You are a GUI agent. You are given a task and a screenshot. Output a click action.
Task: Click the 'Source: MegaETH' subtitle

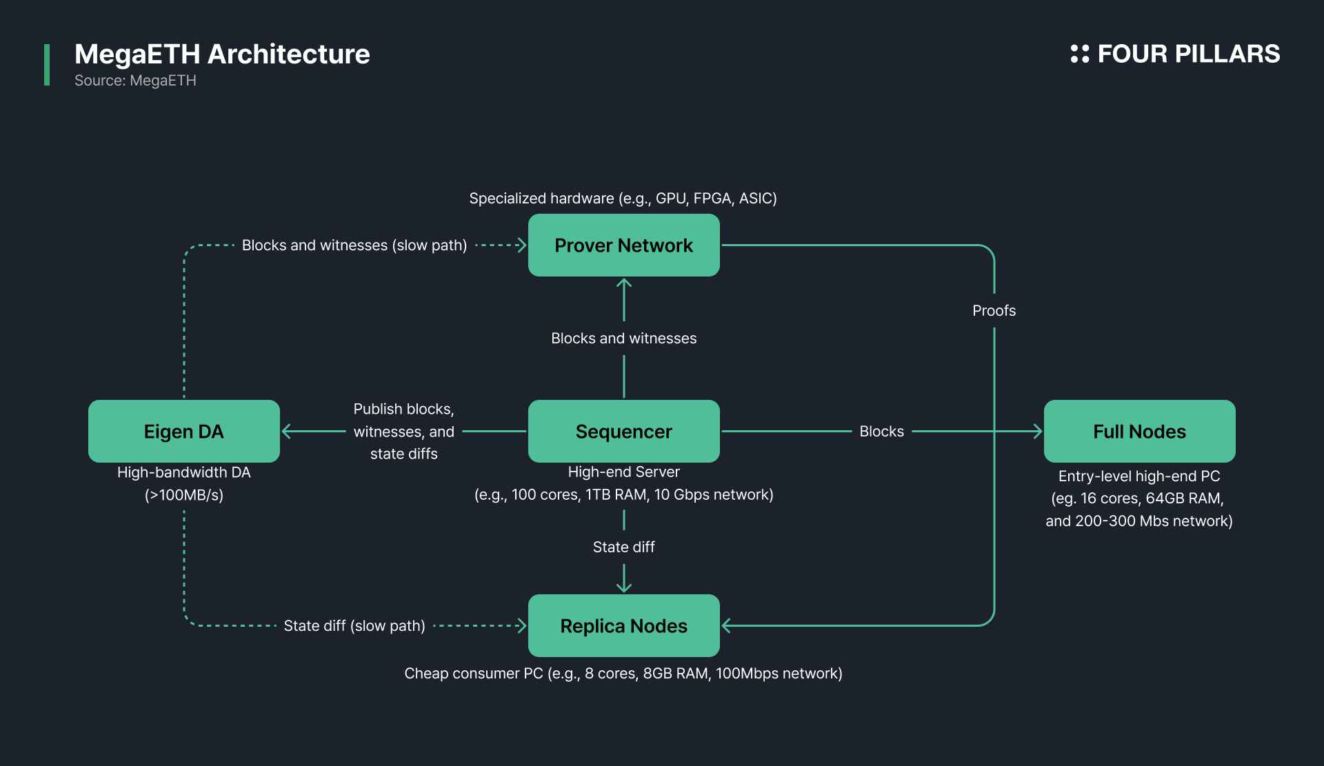click(135, 81)
